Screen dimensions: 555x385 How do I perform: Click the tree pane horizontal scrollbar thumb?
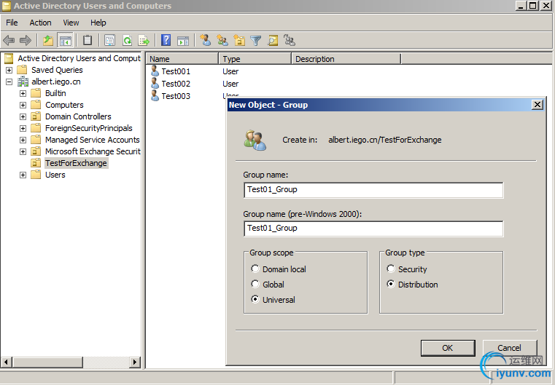pos(48,362)
